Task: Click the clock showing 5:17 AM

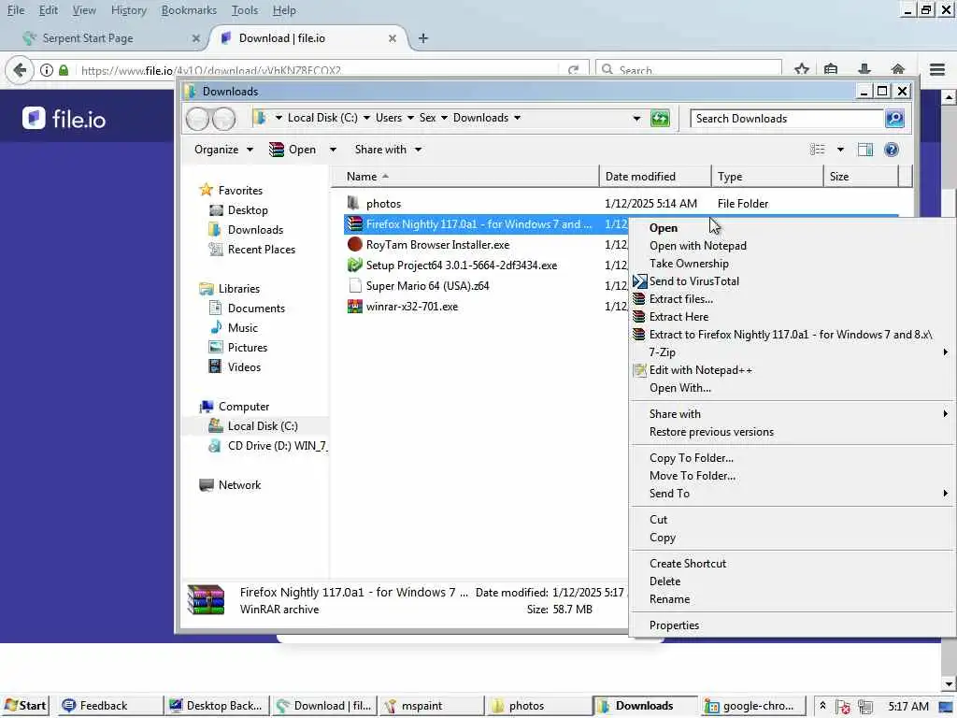Action: tap(908, 707)
